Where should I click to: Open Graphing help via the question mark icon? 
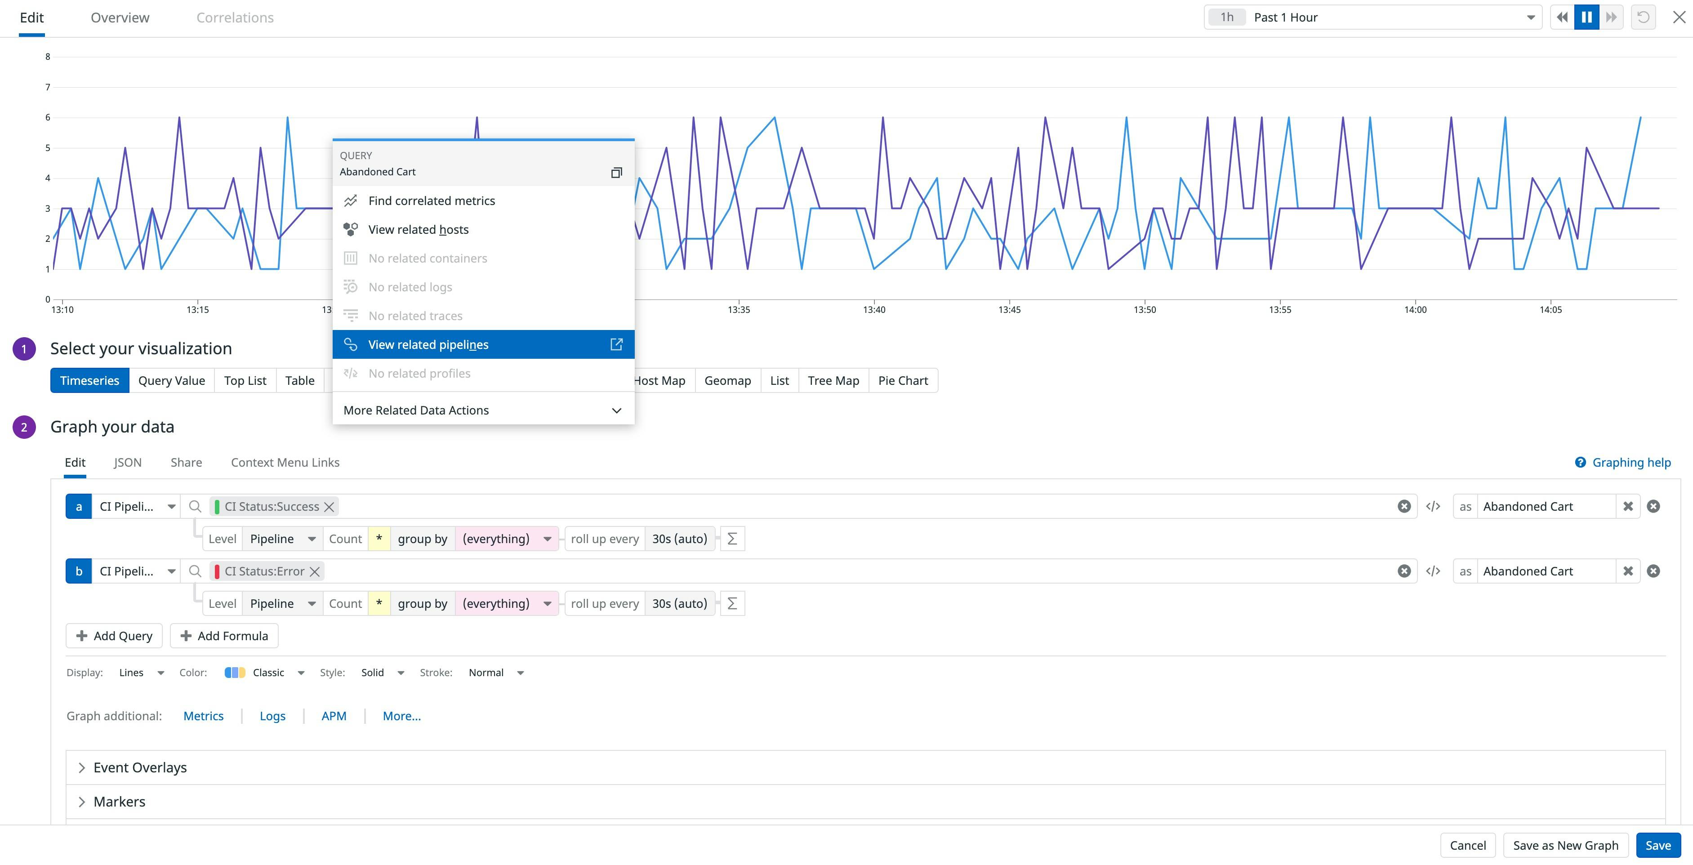click(x=1580, y=462)
